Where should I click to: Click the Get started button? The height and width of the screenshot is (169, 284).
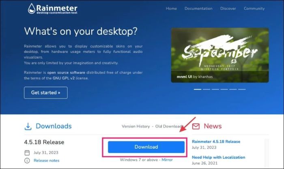[45, 93]
